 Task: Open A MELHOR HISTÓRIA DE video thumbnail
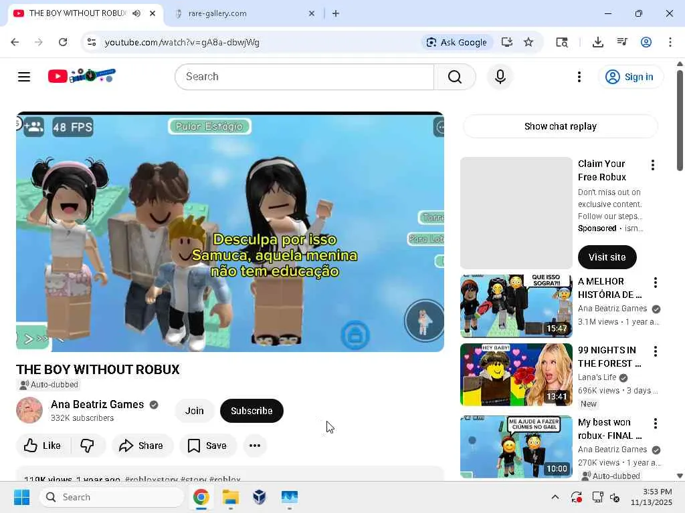point(516,306)
